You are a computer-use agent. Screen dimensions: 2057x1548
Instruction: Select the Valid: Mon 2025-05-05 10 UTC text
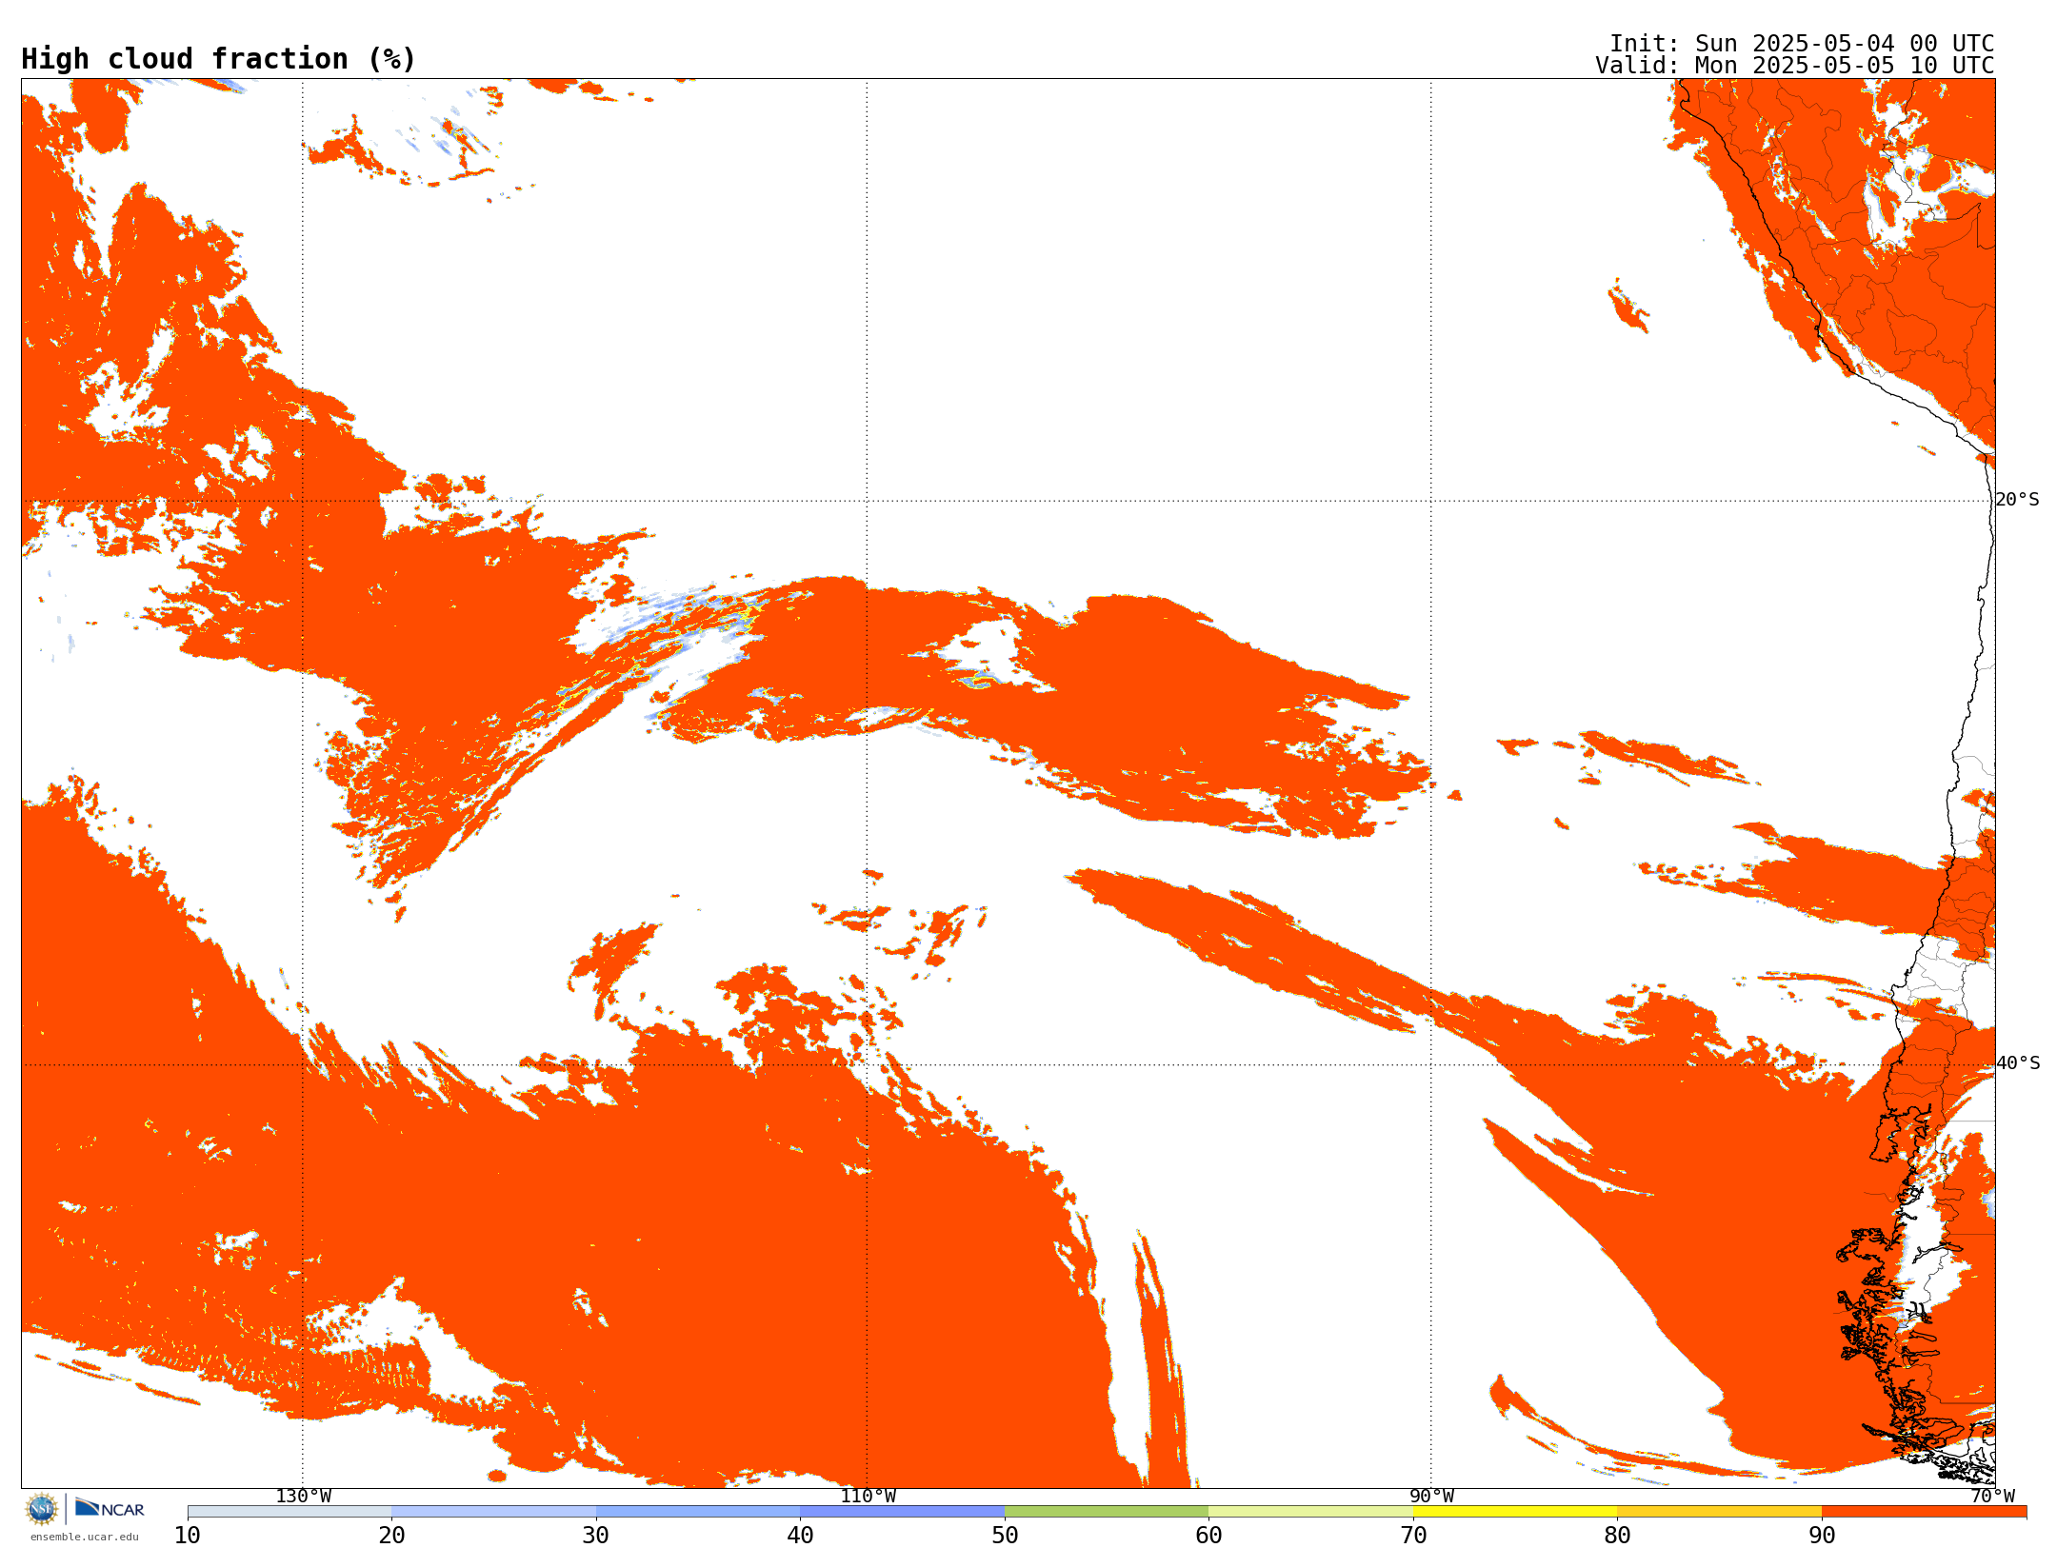click(x=1795, y=66)
